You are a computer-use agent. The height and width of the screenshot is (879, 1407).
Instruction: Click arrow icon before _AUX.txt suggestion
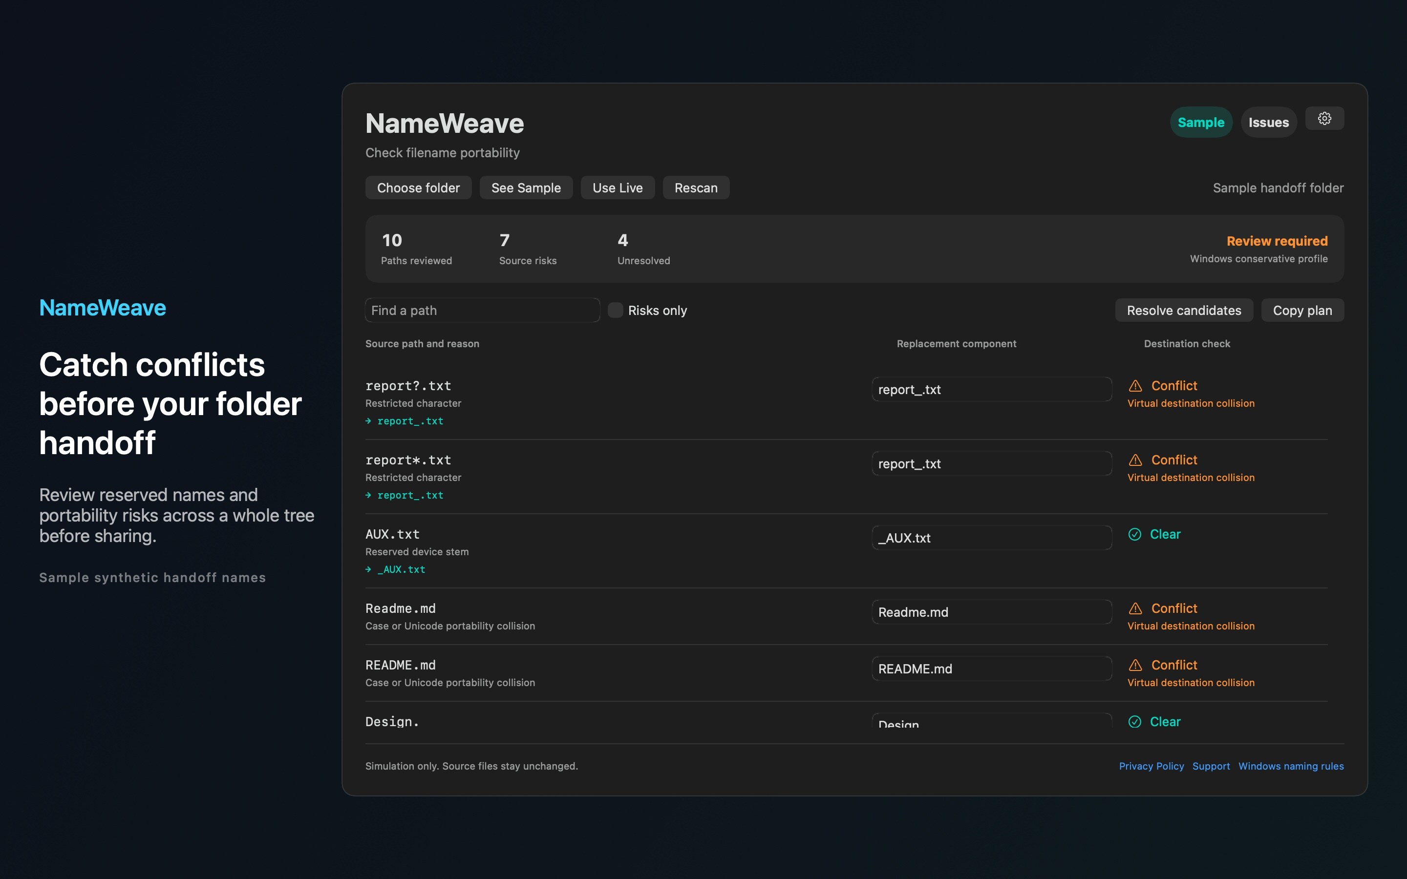click(368, 569)
